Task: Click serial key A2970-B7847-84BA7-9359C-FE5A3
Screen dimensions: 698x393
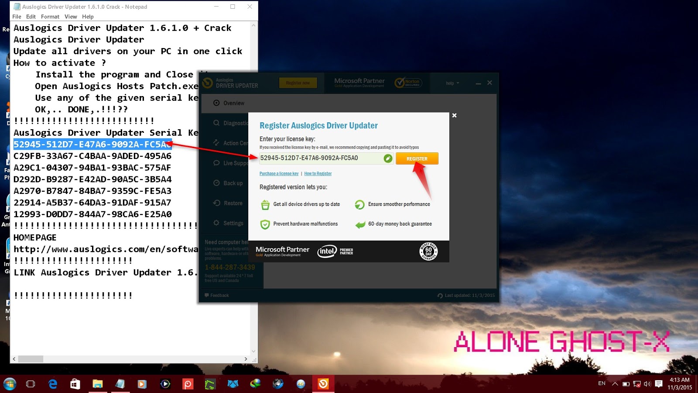Action: 92,191
